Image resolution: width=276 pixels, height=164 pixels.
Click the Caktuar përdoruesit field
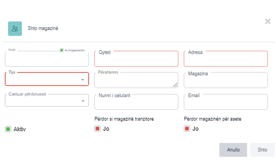43,101
